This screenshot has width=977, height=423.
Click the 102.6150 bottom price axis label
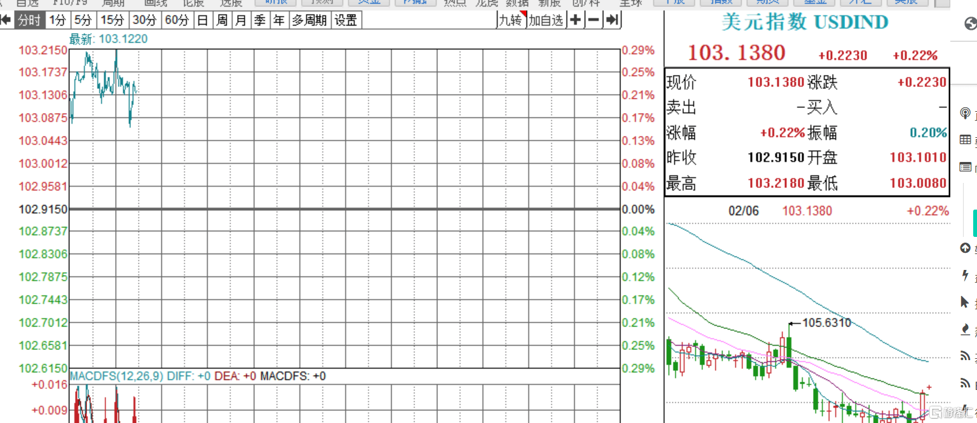(x=43, y=368)
